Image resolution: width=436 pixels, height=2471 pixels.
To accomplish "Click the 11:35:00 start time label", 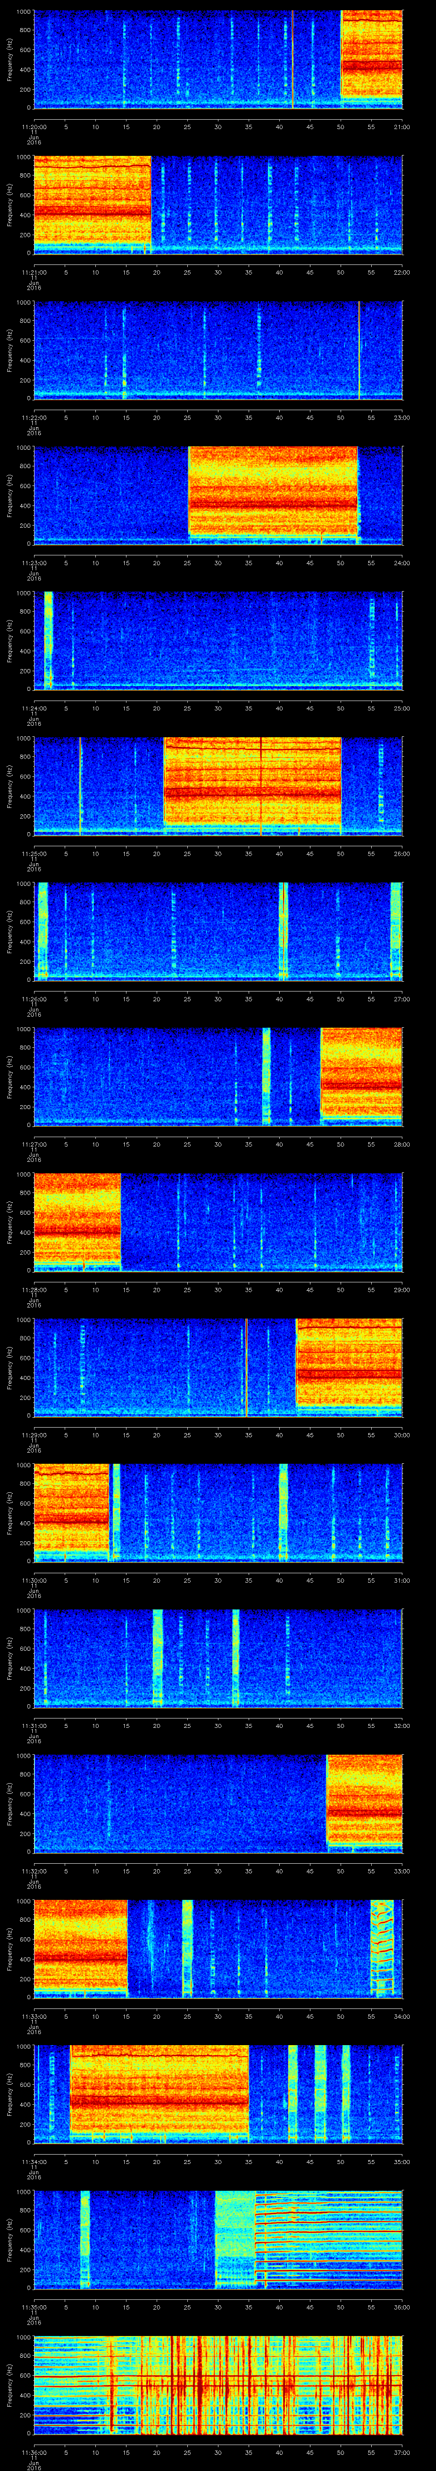I will (34, 2307).
